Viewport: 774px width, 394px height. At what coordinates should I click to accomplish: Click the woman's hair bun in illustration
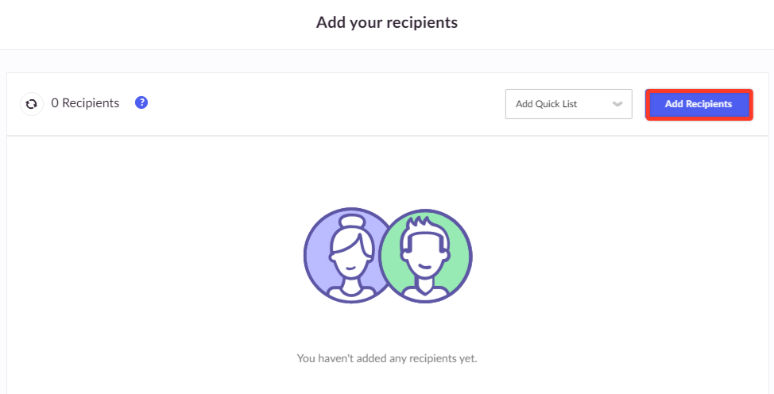tap(354, 221)
